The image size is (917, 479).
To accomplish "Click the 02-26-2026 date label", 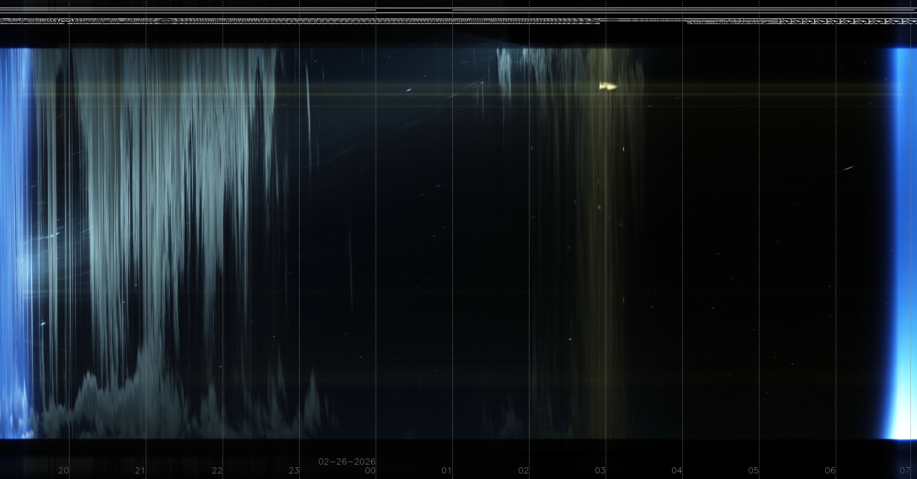I will 347,461.
